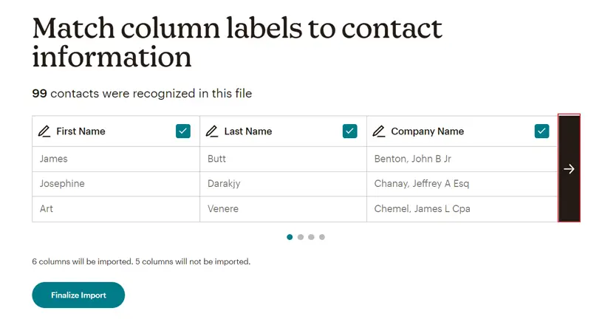Click the Last Name column header text
This screenshot has height=322, width=591.
point(248,131)
